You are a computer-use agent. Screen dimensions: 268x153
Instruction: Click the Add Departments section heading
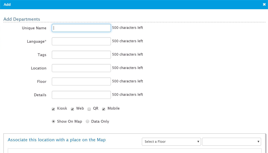point(22,19)
